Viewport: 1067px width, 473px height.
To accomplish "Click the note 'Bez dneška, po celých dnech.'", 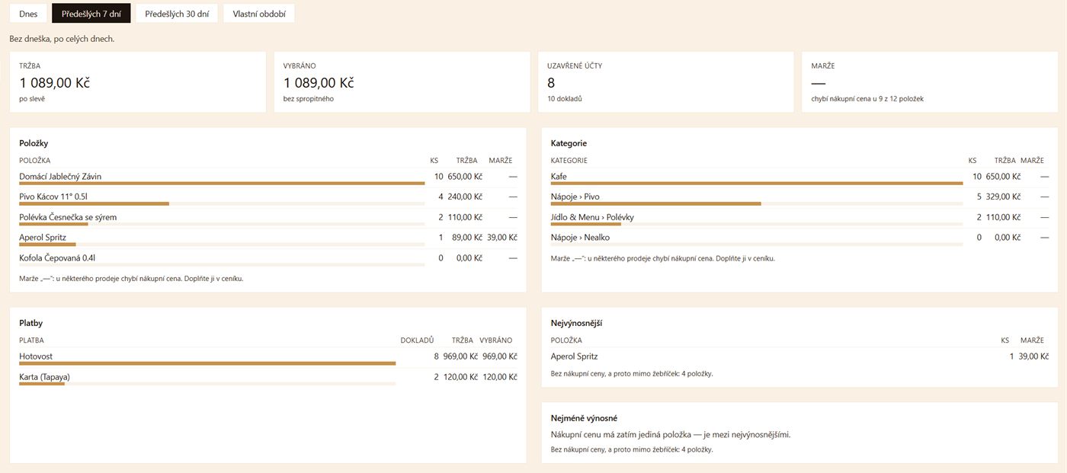I will pyautogui.click(x=62, y=39).
